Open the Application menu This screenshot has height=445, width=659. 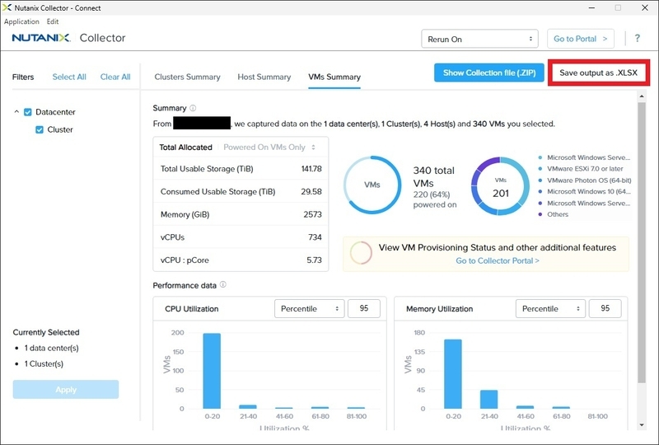pyautogui.click(x=21, y=21)
